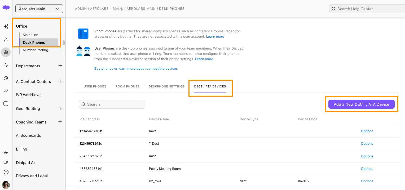Click the sidebar scrollbar thumb
405x190 pixels.
pos(64,43)
